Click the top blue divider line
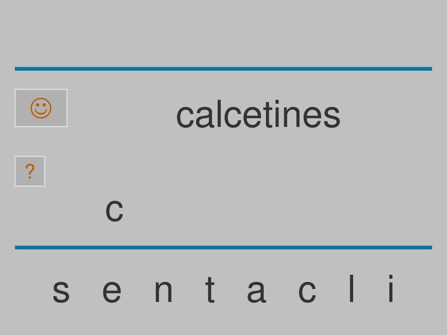The image size is (447, 335). coord(223,68)
